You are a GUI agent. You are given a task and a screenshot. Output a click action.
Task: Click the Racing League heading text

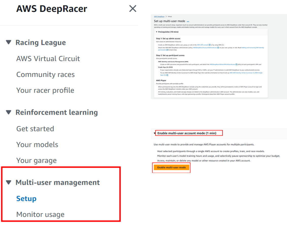click(x=41, y=42)
